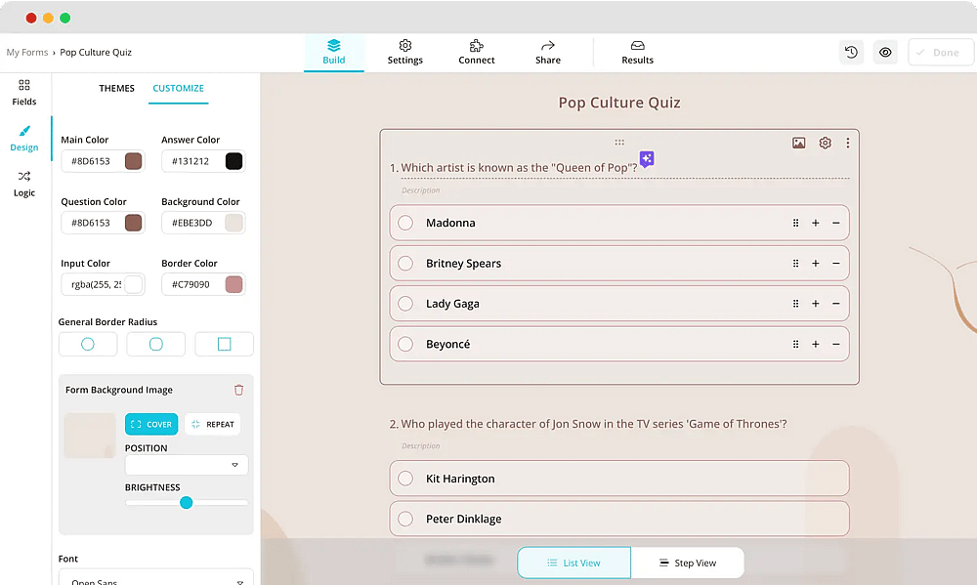Screen dimensions: 977x585
Task: Open the Logic panel in sidebar
Action: tap(24, 184)
